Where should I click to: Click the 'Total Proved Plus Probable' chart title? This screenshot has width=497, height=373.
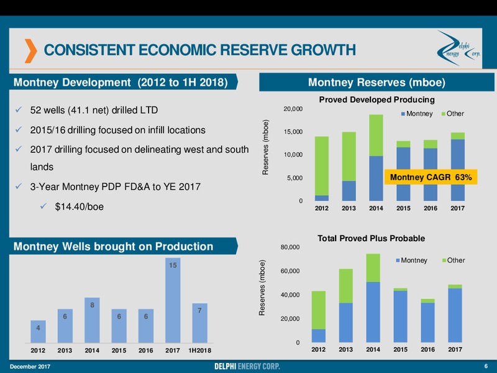tap(371, 238)
